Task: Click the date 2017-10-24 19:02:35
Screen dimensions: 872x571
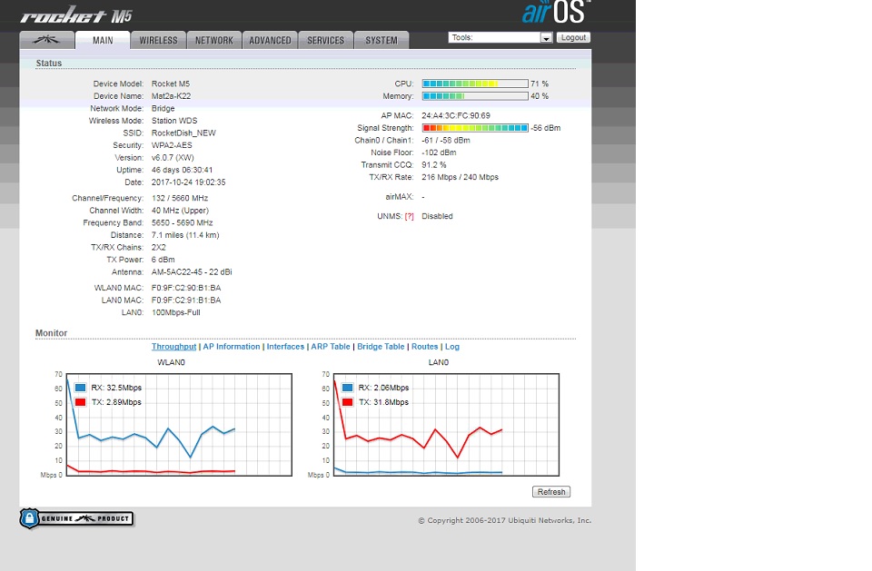Action: [189, 182]
